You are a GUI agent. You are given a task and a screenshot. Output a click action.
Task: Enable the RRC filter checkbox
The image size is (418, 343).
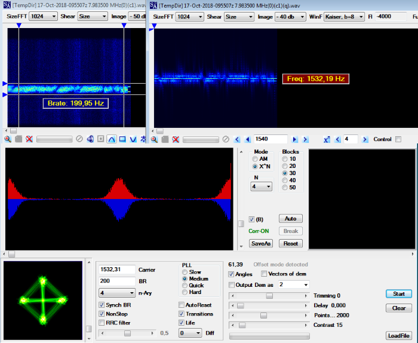[102, 323]
